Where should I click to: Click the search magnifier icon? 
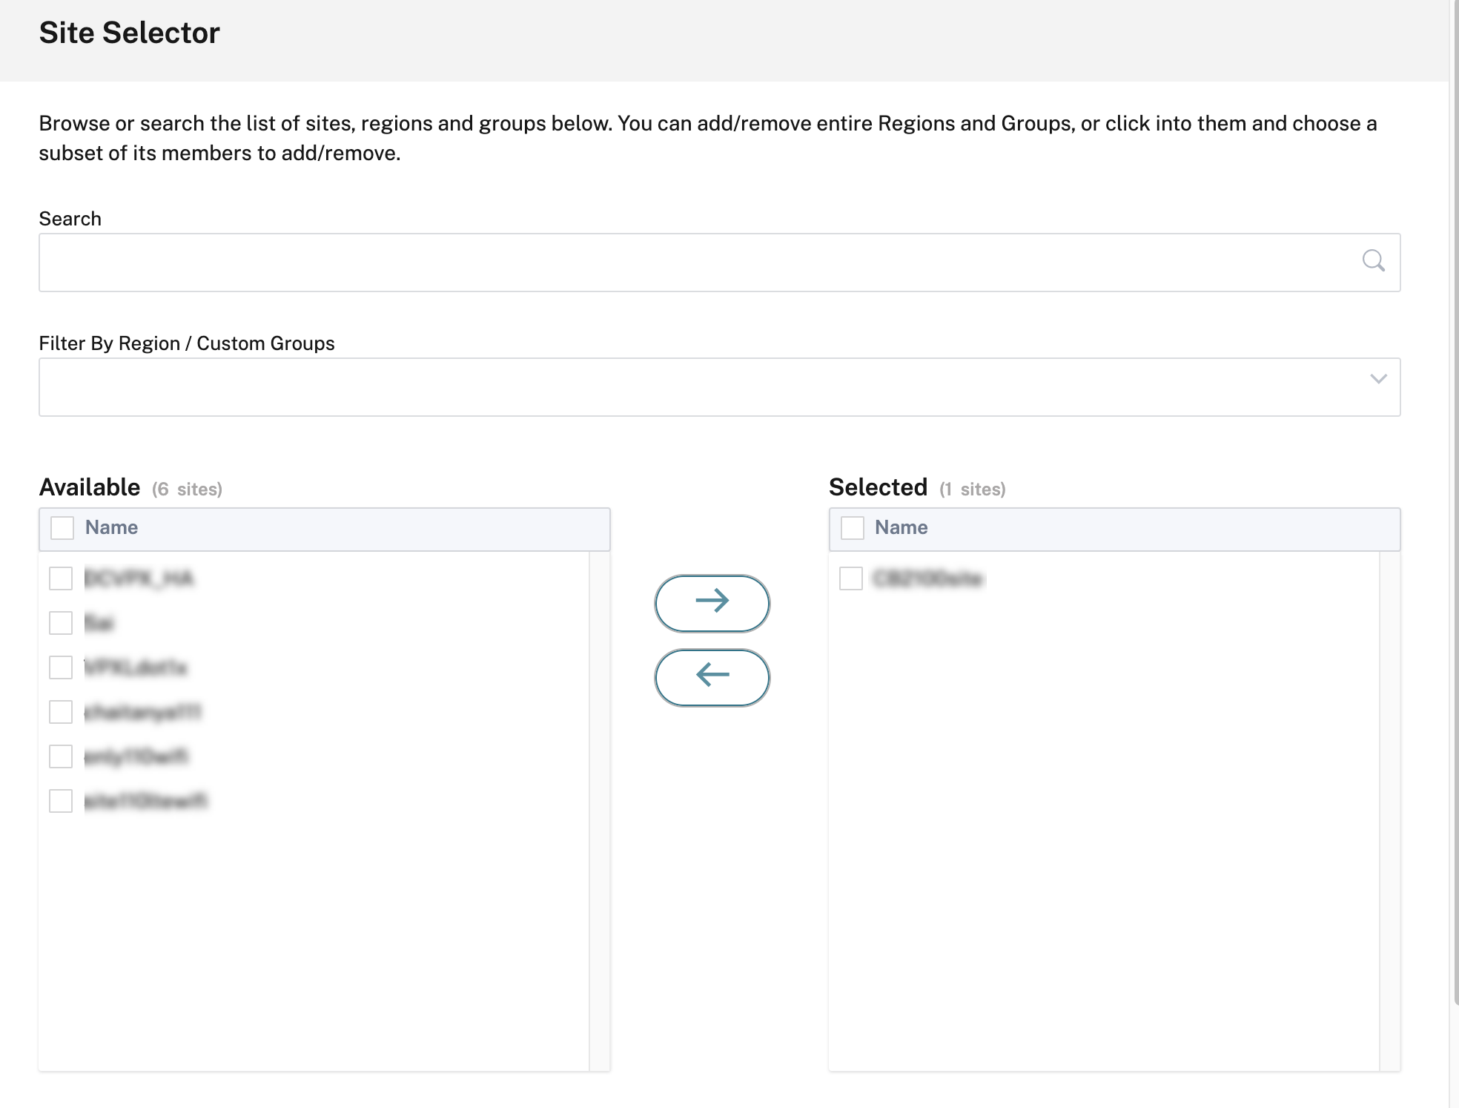click(x=1373, y=261)
